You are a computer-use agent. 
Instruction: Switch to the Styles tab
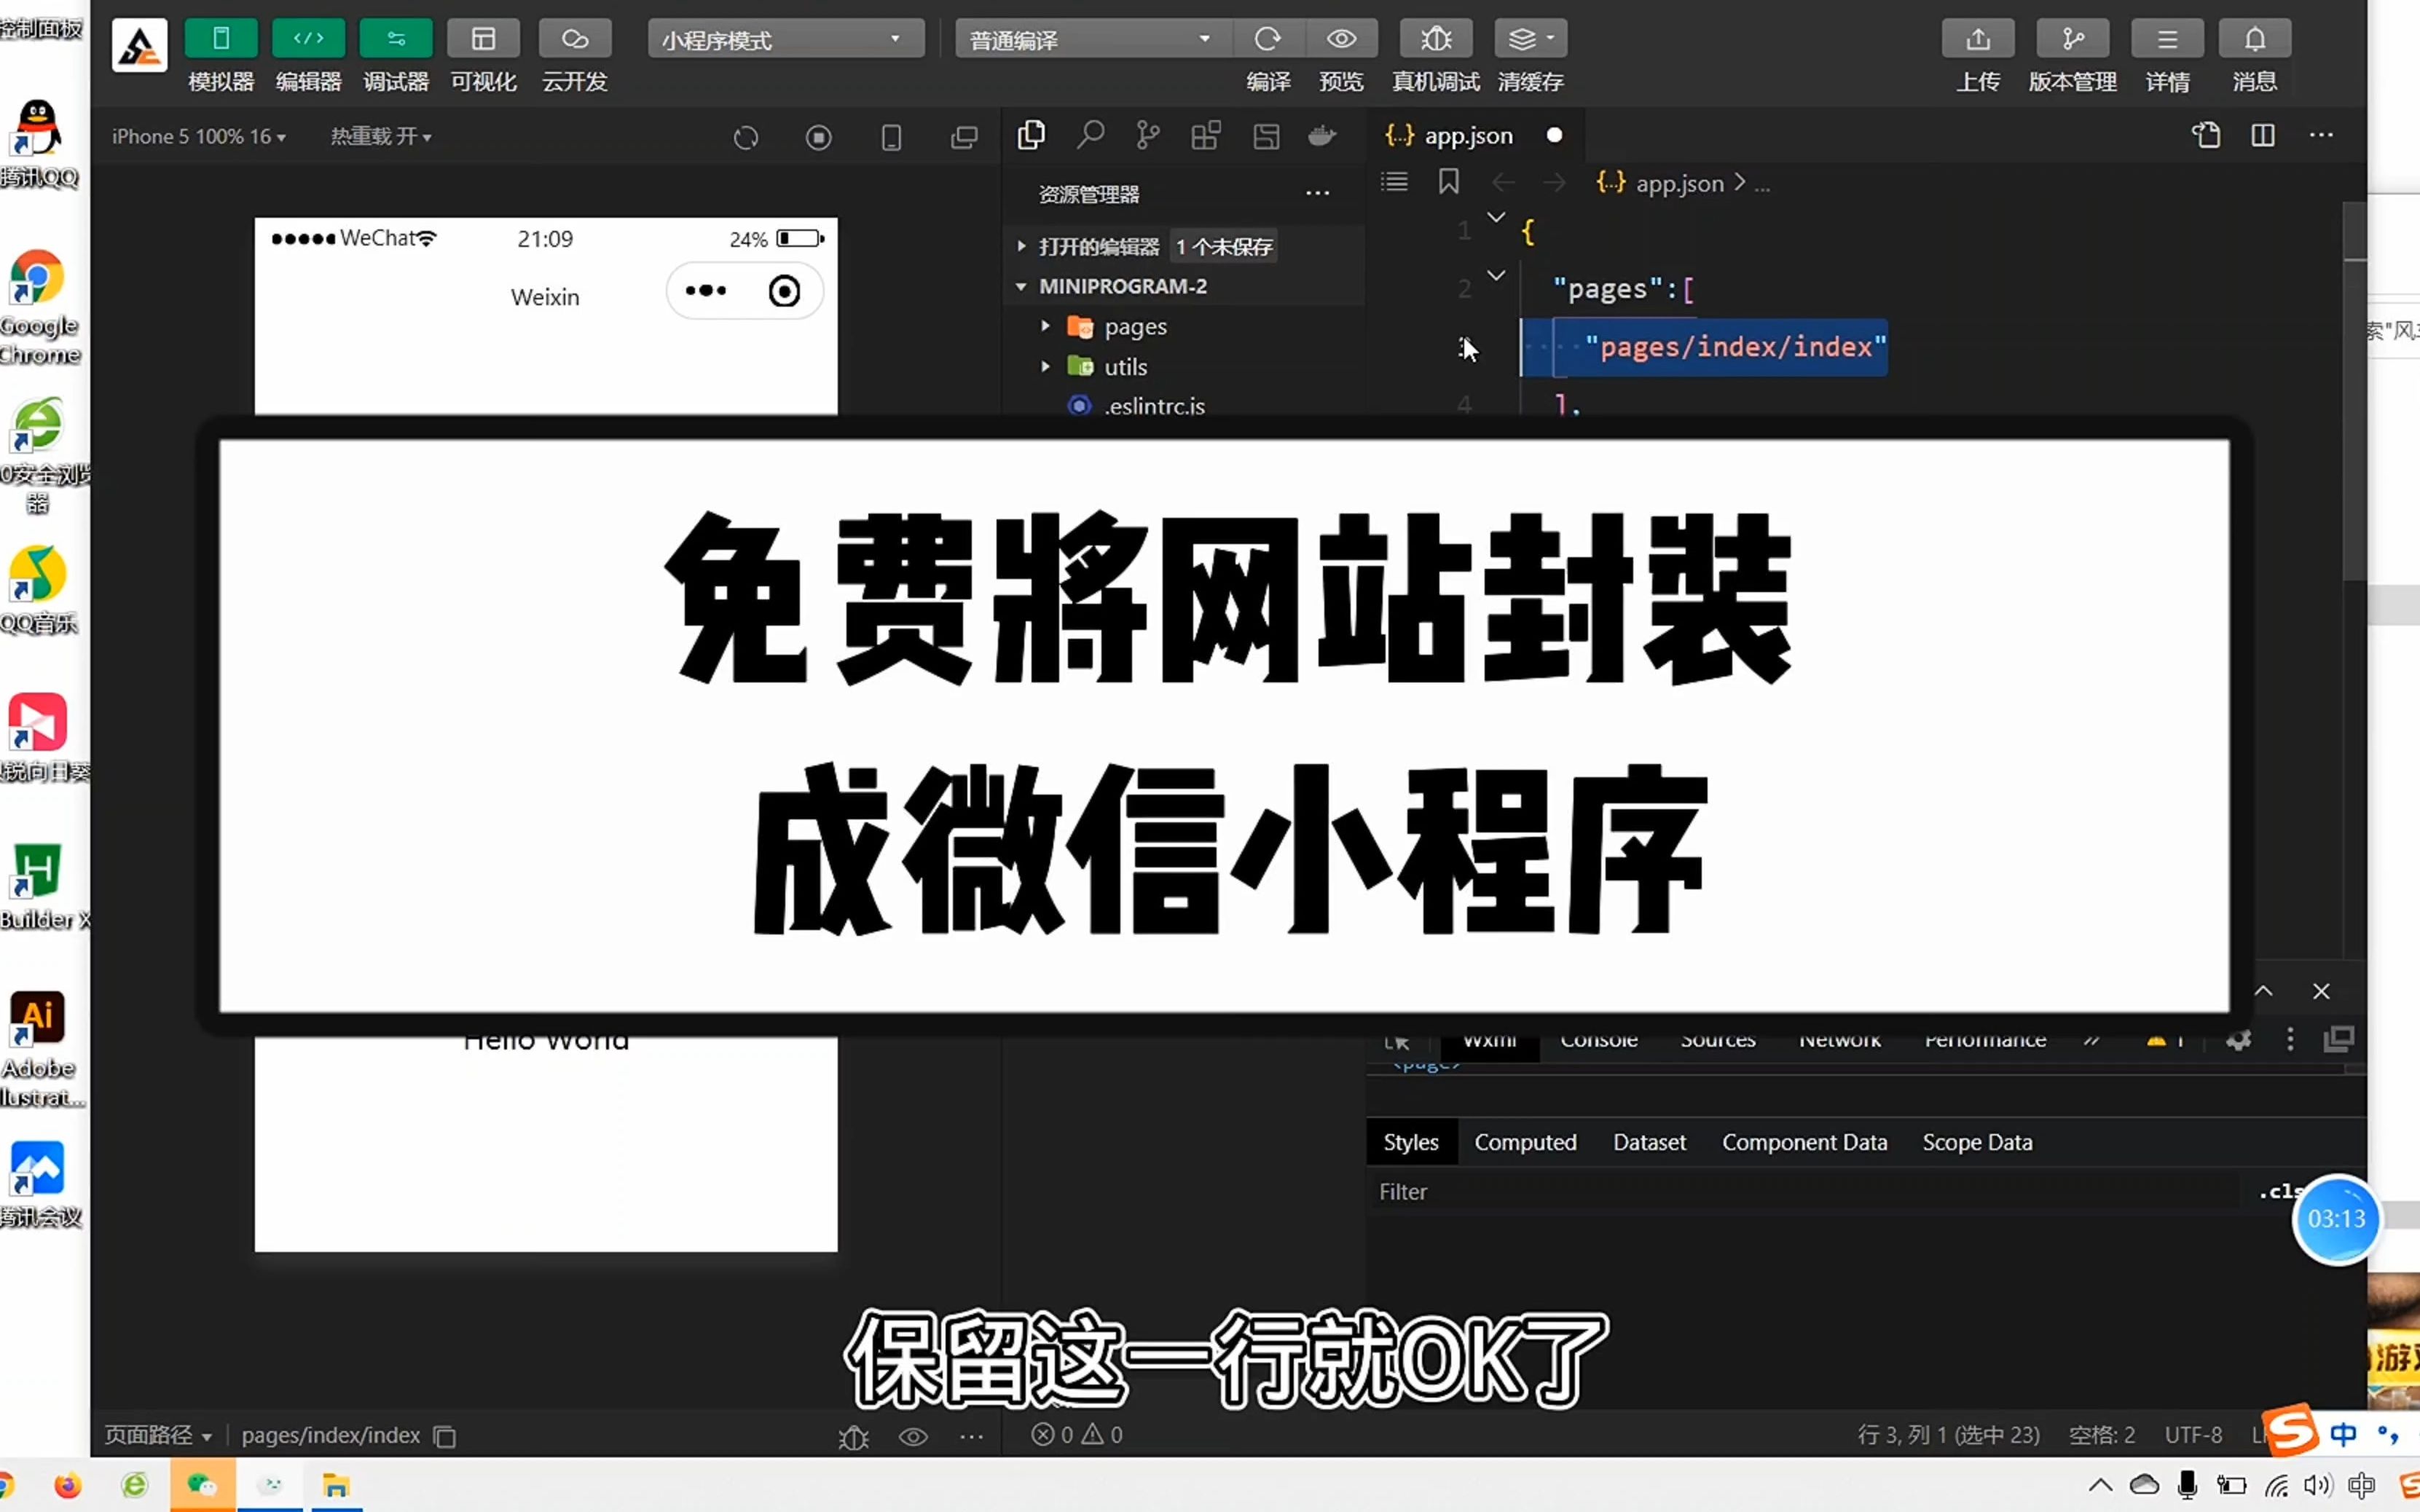click(1411, 1142)
